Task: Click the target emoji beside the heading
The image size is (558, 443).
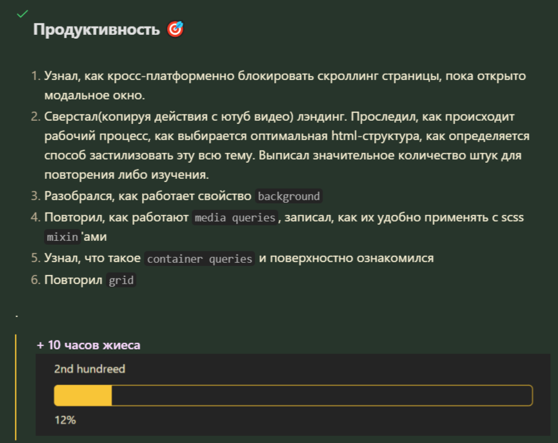Action: click(175, 29)
